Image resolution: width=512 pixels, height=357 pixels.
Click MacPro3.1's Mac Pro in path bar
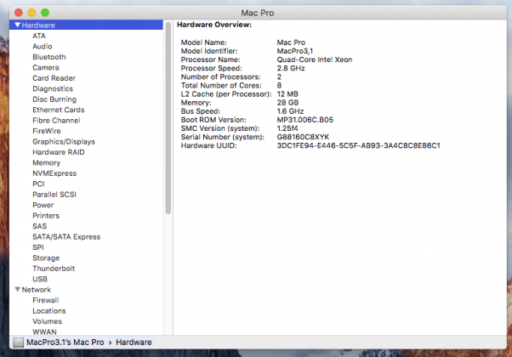pos(65,342)
